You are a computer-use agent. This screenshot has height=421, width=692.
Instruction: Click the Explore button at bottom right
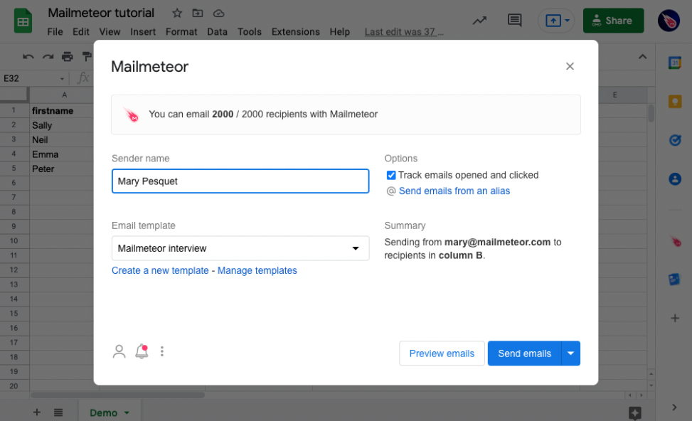634,413
